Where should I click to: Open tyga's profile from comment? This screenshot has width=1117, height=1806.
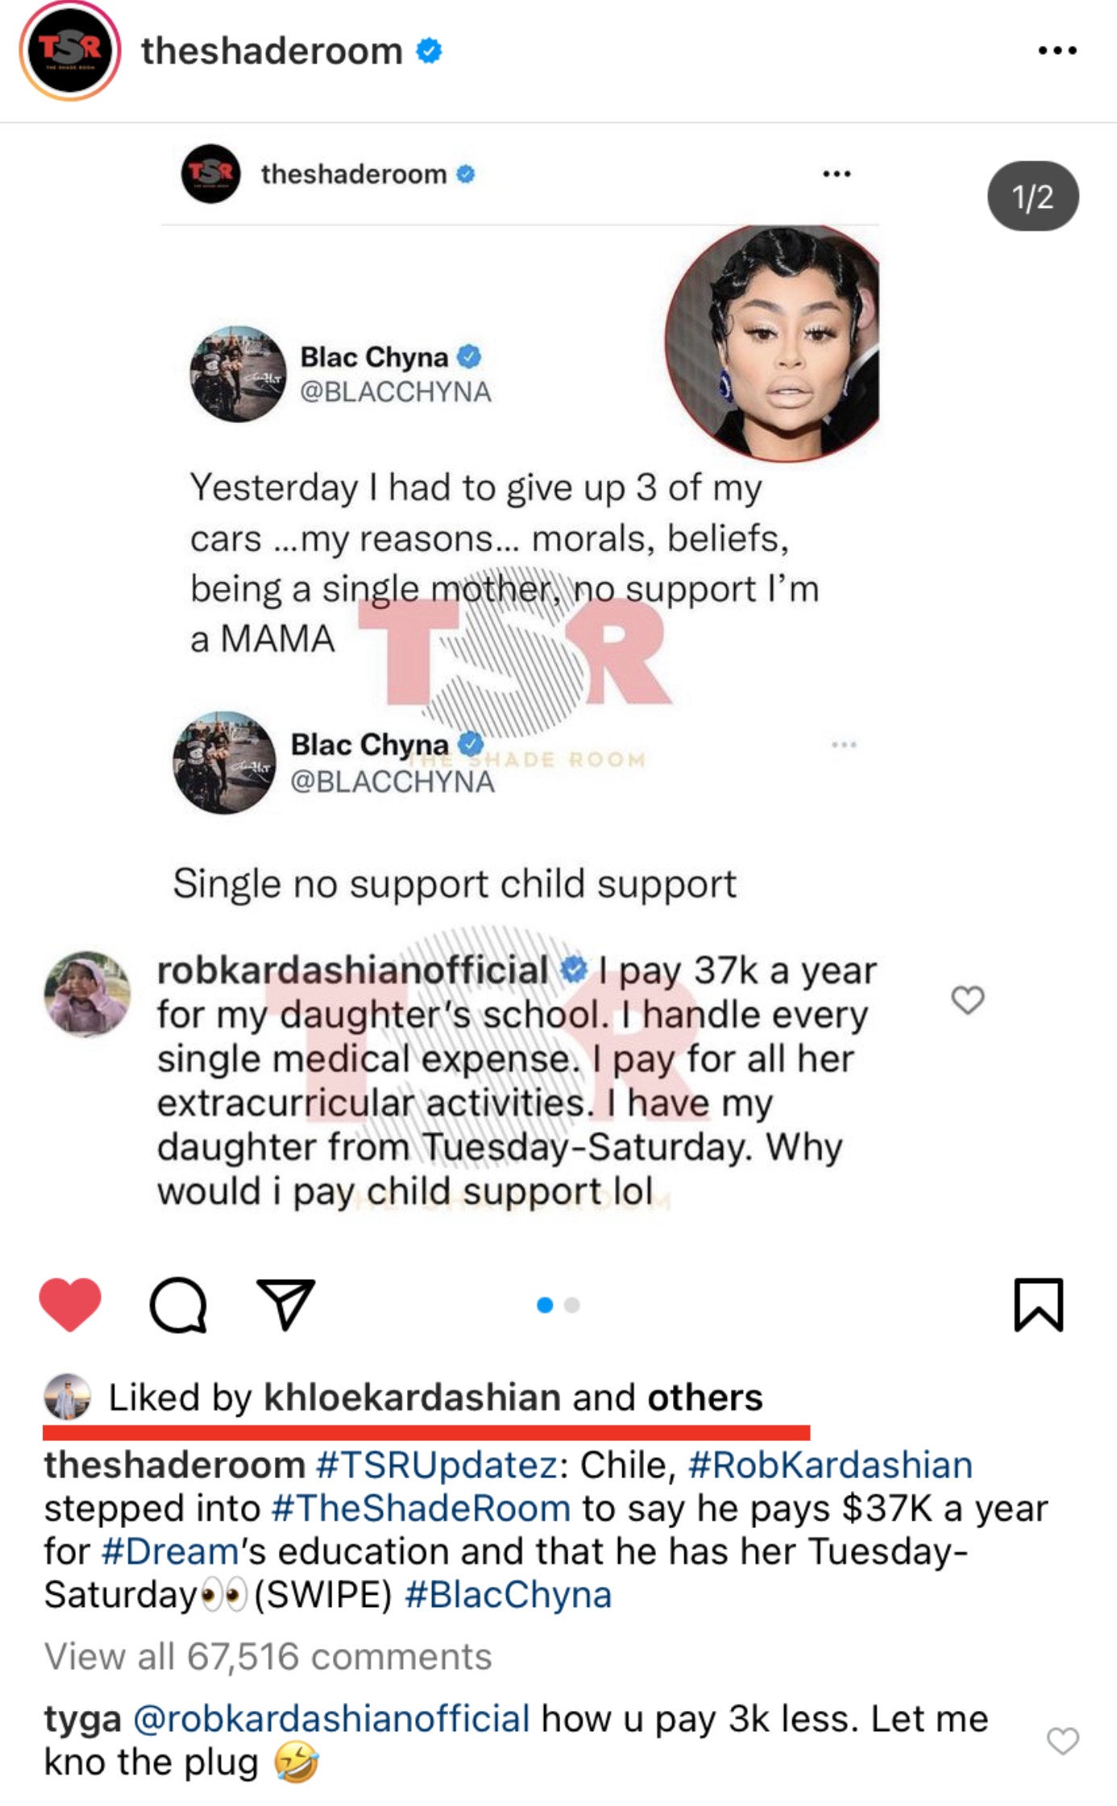(x=82, y=1719)
